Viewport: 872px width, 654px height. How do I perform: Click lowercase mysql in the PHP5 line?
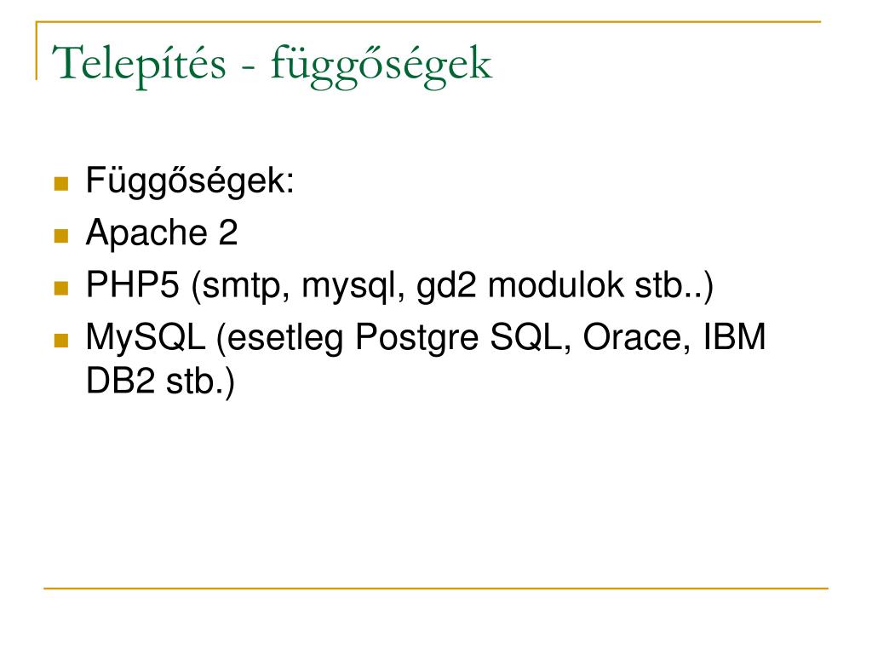pos(348,287)
